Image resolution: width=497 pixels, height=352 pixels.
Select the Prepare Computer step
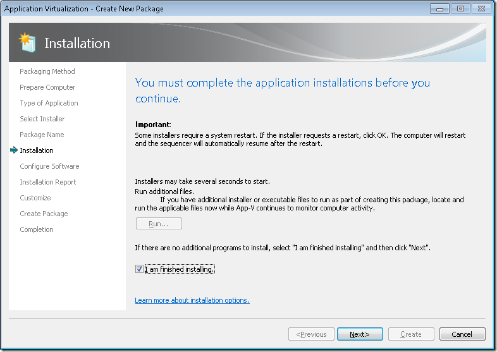[47, 87]
